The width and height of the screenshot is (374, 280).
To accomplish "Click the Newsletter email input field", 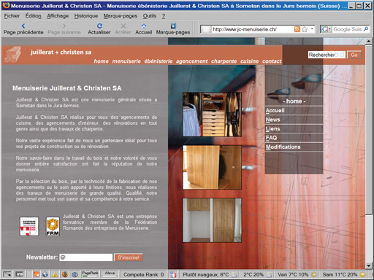I will 86,257.
